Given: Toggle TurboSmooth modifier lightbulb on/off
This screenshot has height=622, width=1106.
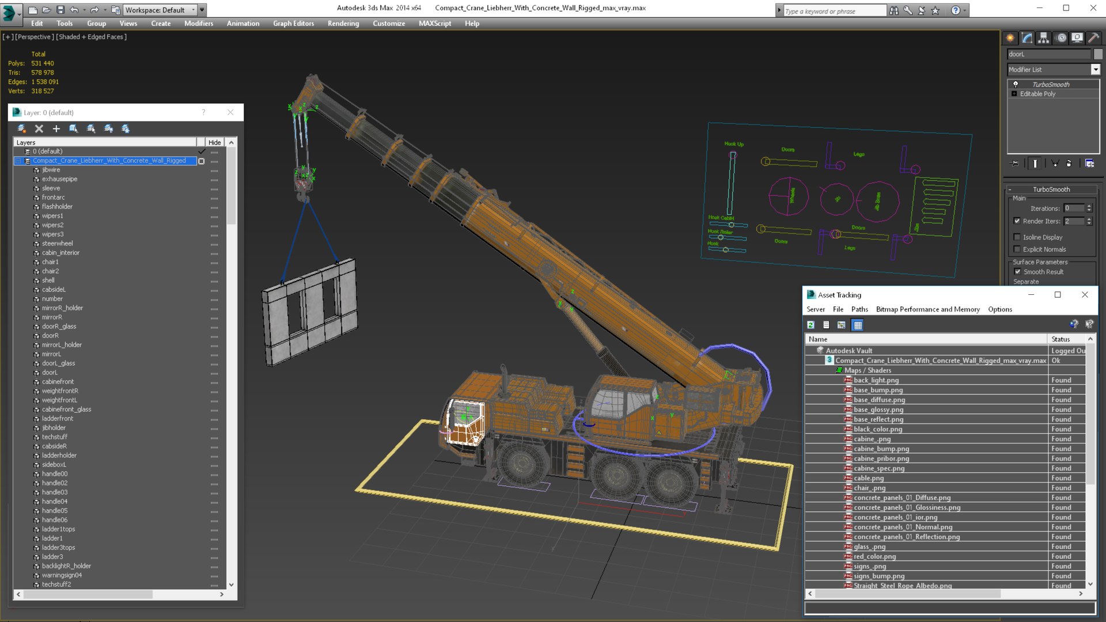Looking at the screenshot, I should 1016,84.
